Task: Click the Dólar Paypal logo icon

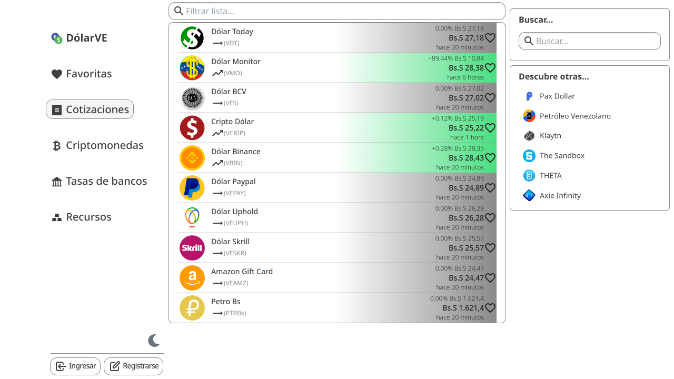Action: (192, 188)
